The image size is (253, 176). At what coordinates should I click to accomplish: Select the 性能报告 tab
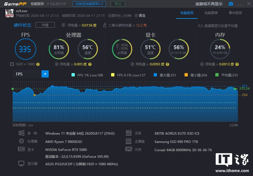tap(187, 13)
